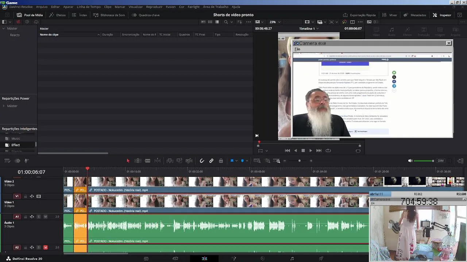Click Exportação Rápida button
The height and width of the screenshot is (262, 467).
coord(359,15)
